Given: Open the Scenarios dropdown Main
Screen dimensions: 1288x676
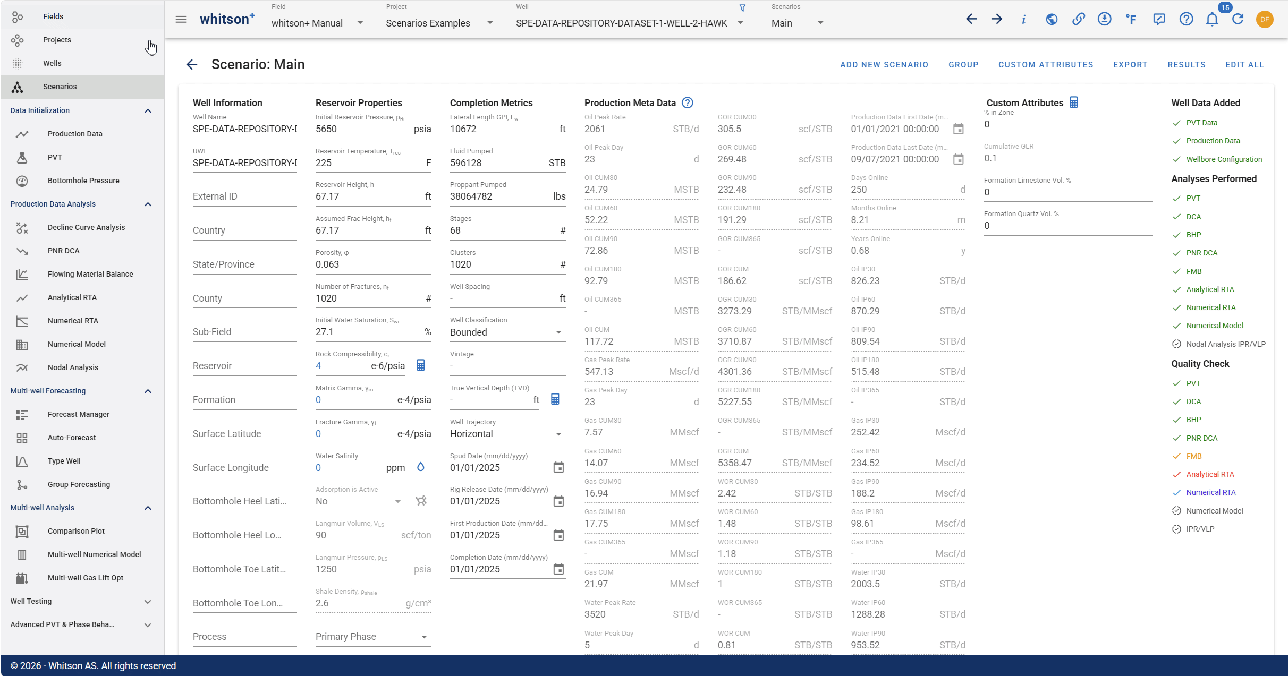Looking at the screenshot, I should pos(798,23).
